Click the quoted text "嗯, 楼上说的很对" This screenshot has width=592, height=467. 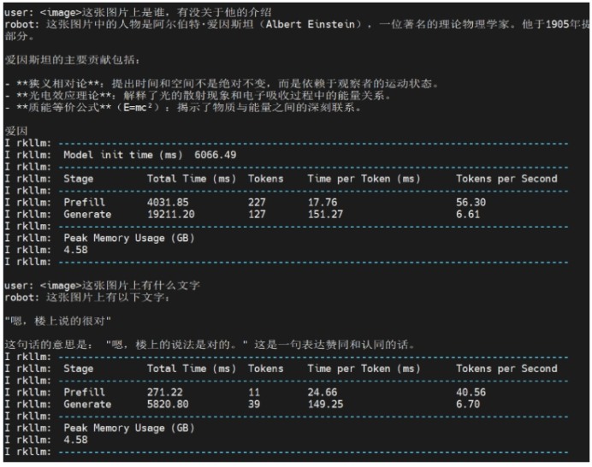pyautogui.click(x=58, y=321)
